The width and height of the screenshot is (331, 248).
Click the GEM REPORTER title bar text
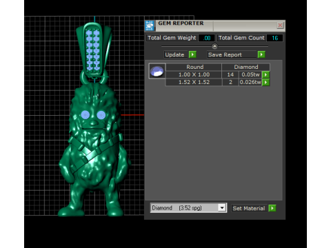pos(181,23)
